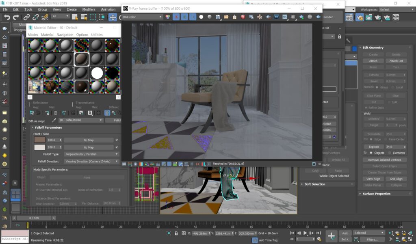Load image via folder icon in frame buffer
This screenshot has width=416, height=244.
(x=226, y=17)
